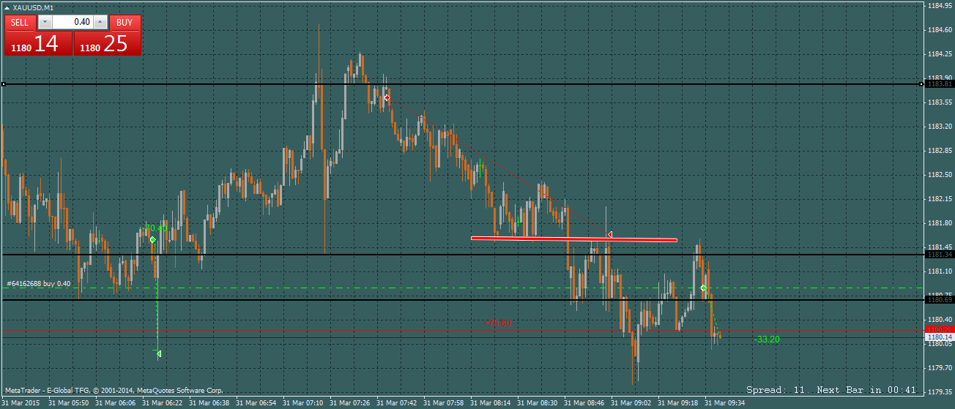Click red sell entry marker near 07:42
Screen dimensions: 955x409
coord(387,97)
